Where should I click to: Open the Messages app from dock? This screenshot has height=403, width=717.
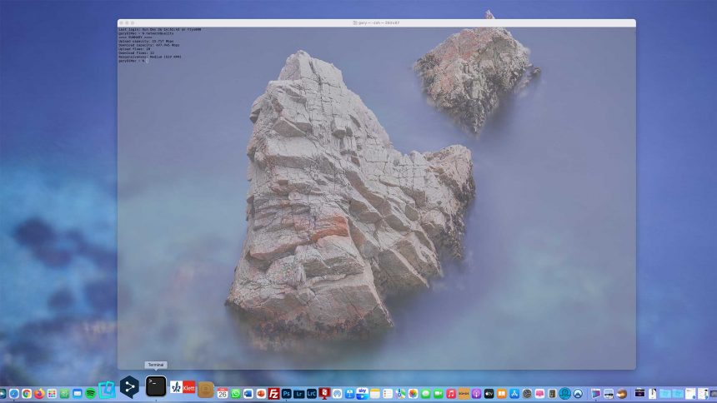click(425, 393)
